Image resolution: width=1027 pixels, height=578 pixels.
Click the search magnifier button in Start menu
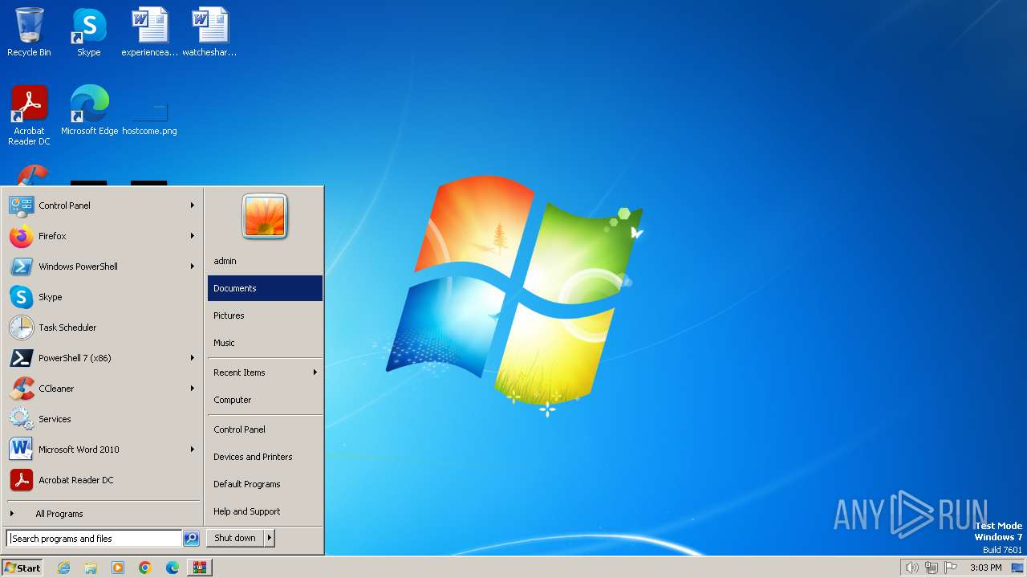click(191, 539)
